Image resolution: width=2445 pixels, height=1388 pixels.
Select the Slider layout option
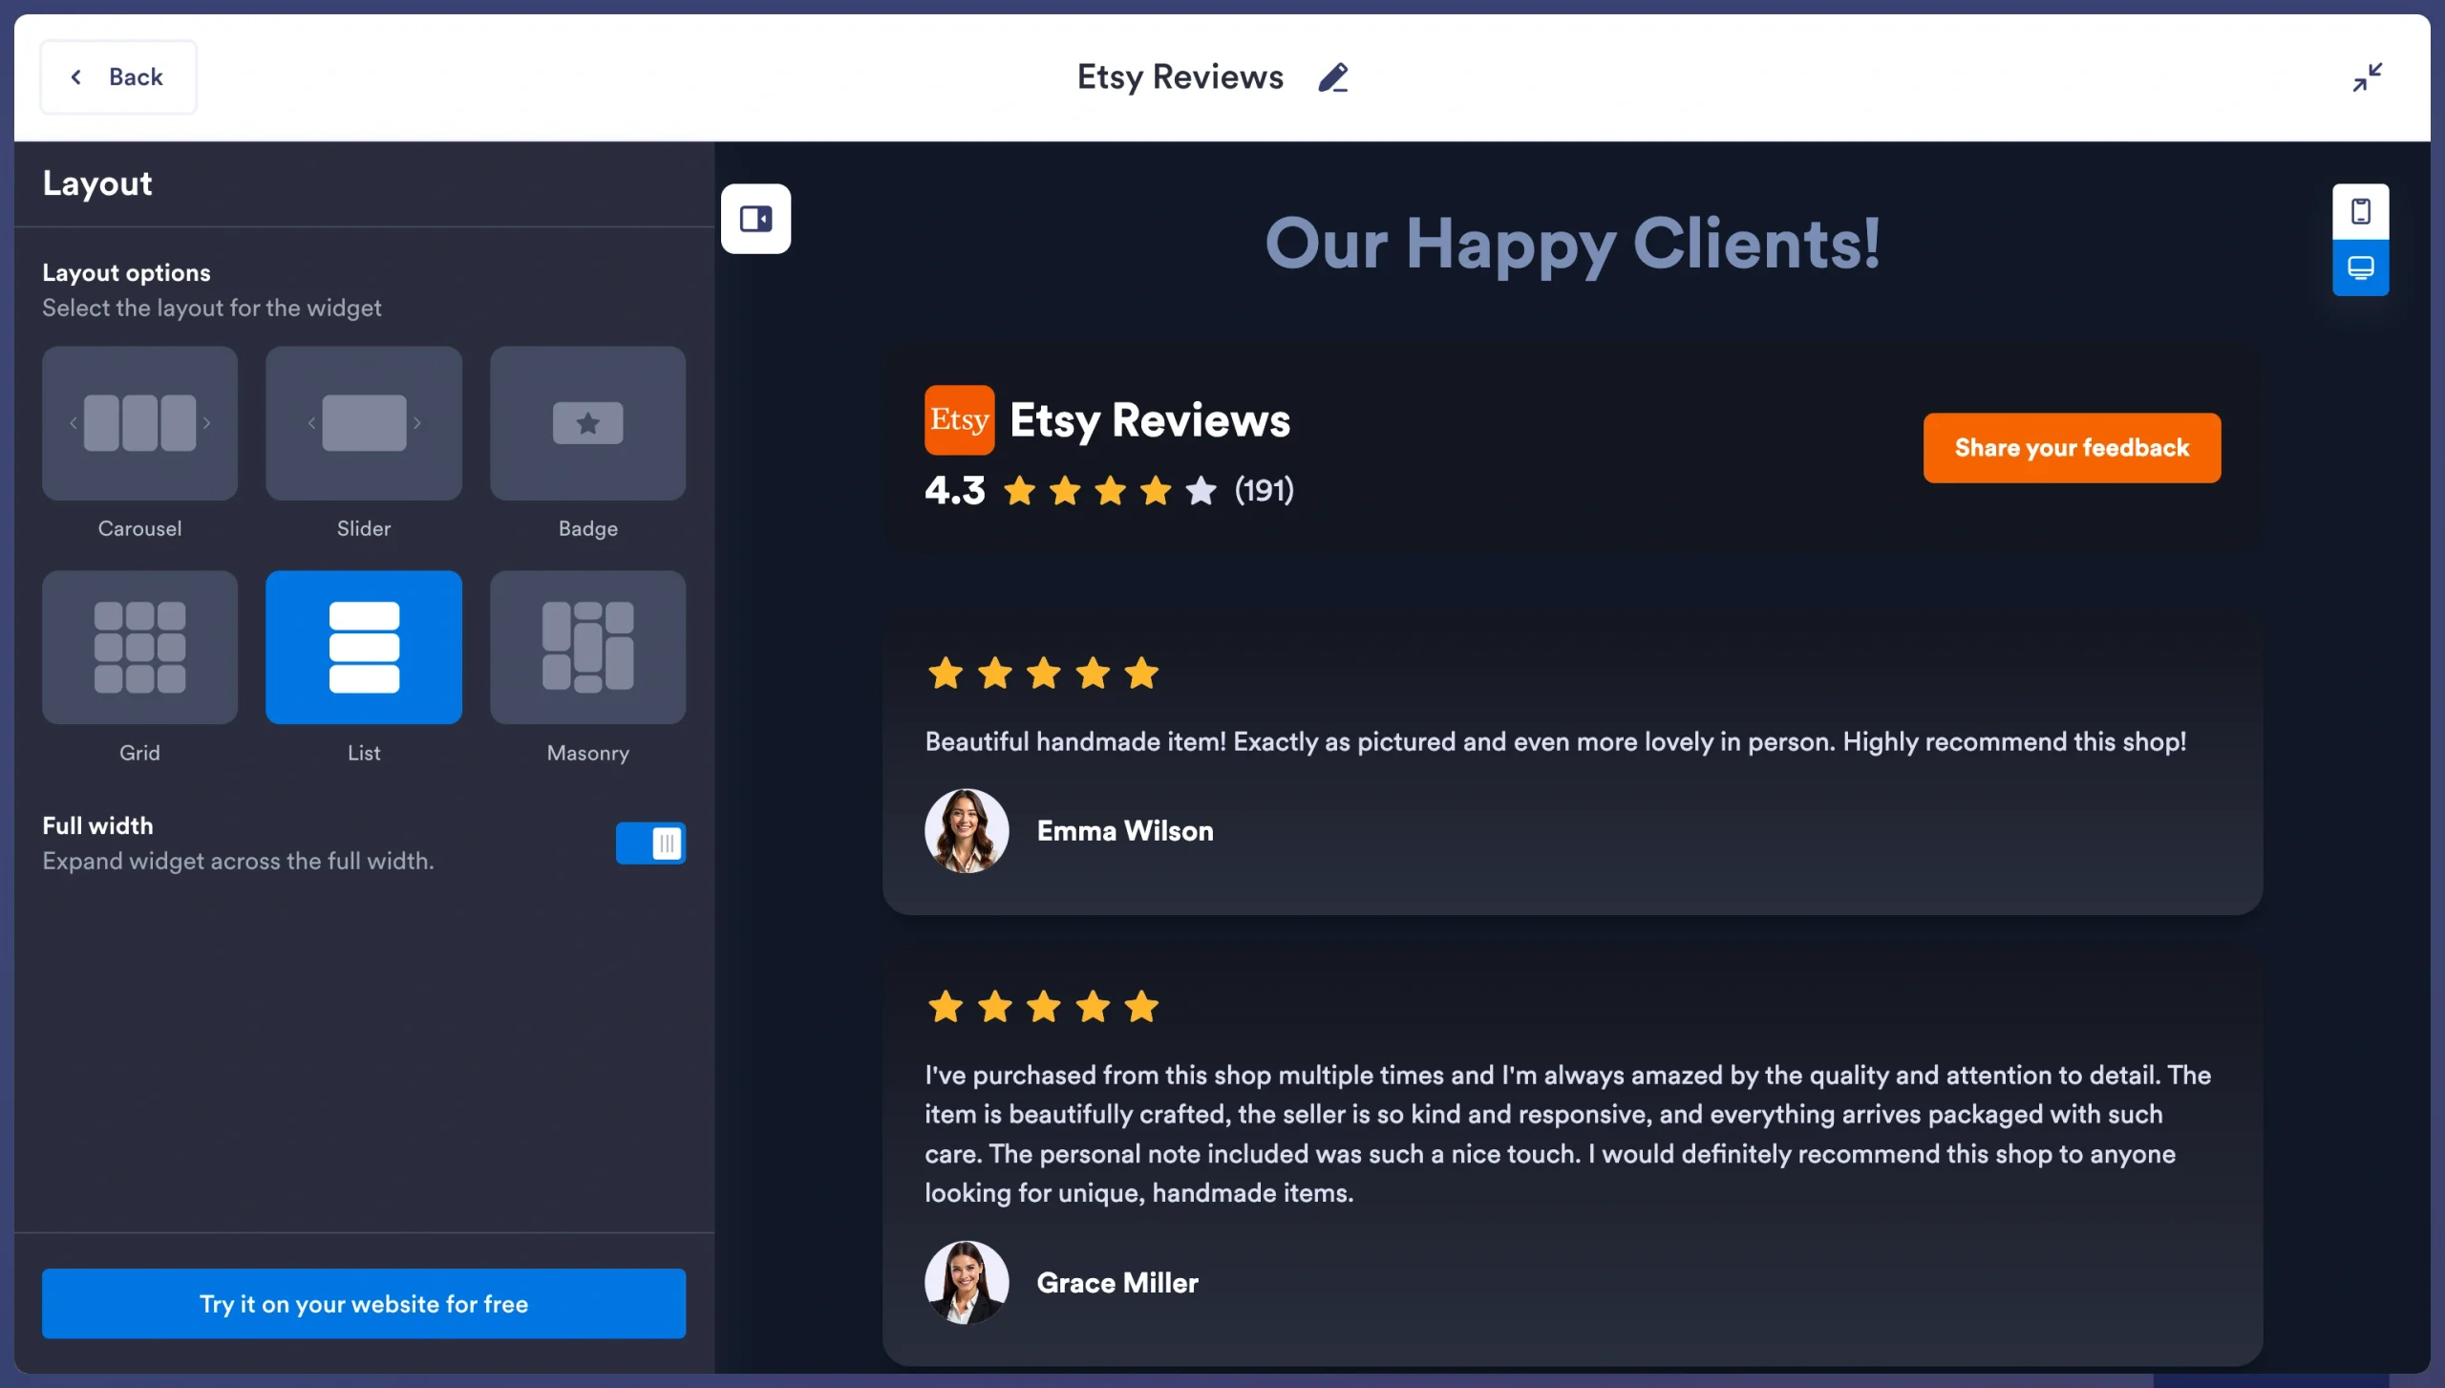point(364,422)
